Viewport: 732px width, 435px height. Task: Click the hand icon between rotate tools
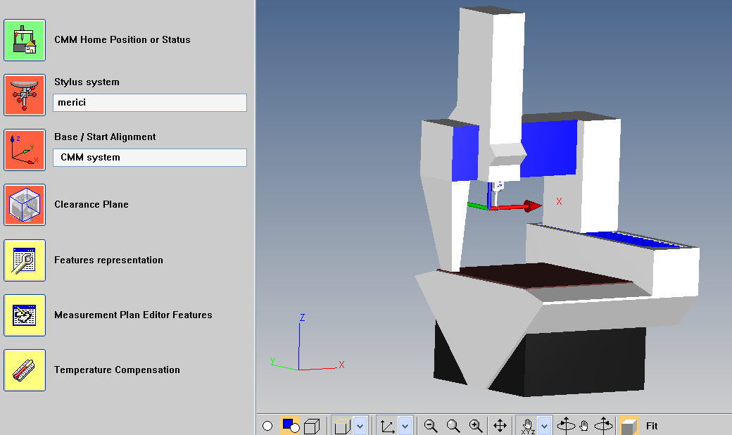pyautogui.click(x=584, y=426)
